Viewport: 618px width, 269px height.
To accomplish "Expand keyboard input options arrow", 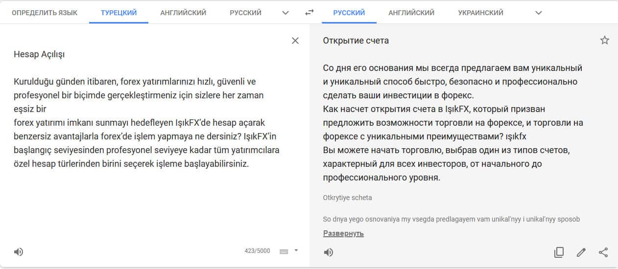I will click(x=296, y=250).
